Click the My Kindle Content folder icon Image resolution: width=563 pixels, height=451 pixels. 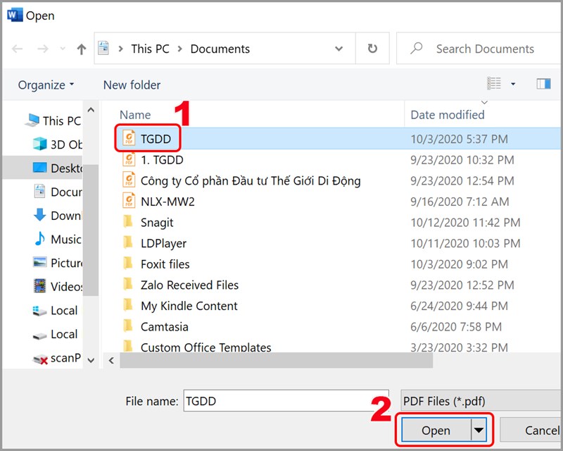coord(128,304)
